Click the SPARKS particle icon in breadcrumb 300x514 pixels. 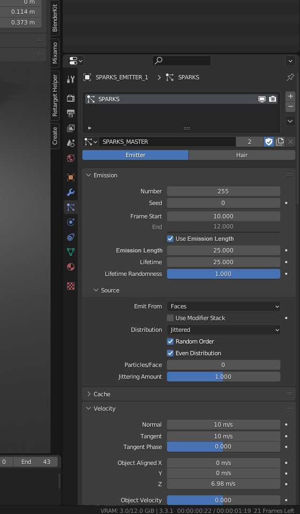[x=170, y=77]
